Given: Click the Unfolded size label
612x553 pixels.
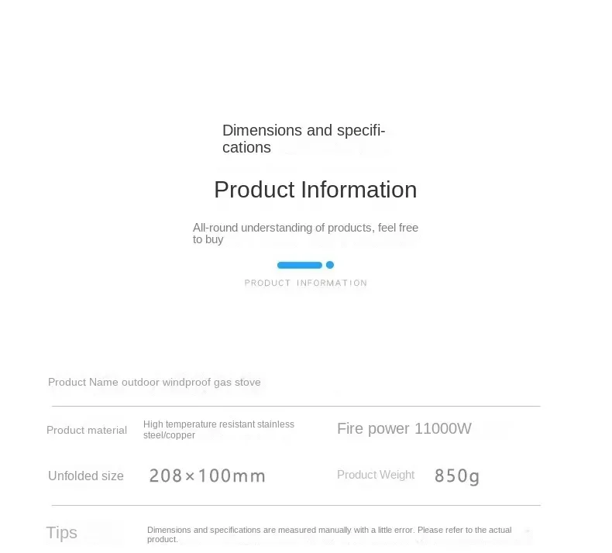Looking at the screenshot, I should click(x=86, y=476).
